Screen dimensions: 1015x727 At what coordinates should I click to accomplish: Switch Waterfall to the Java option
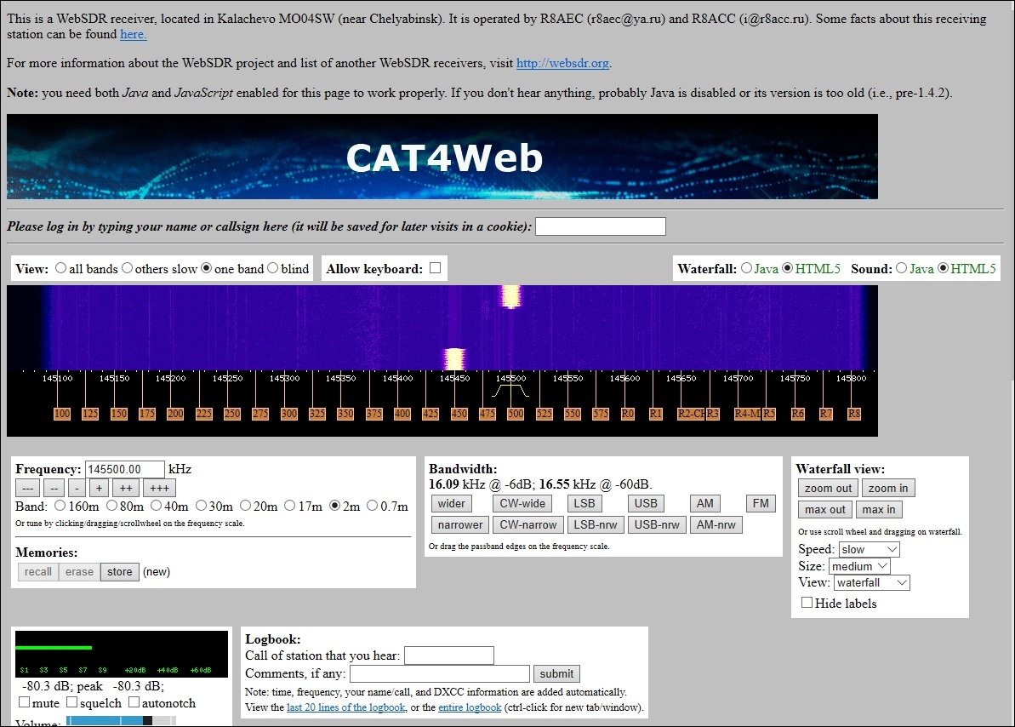746,267
